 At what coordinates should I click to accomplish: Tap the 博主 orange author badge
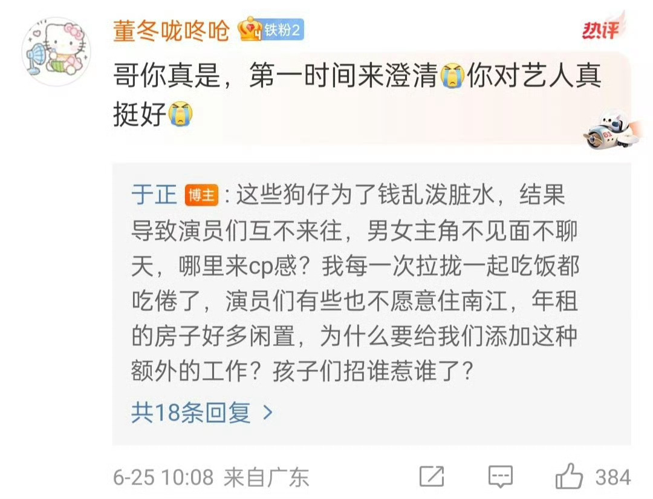tap(201, 195)
